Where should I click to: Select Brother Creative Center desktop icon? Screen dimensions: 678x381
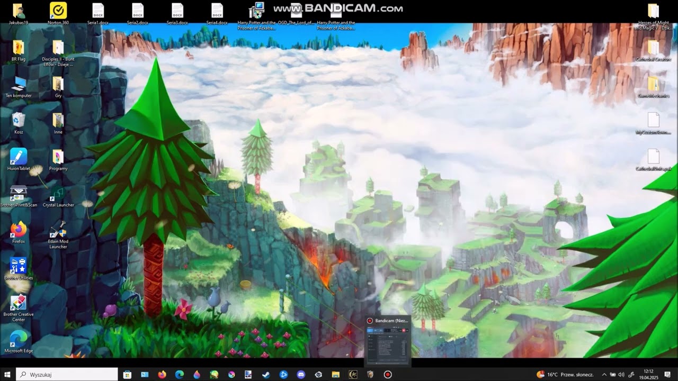[19, 308]
